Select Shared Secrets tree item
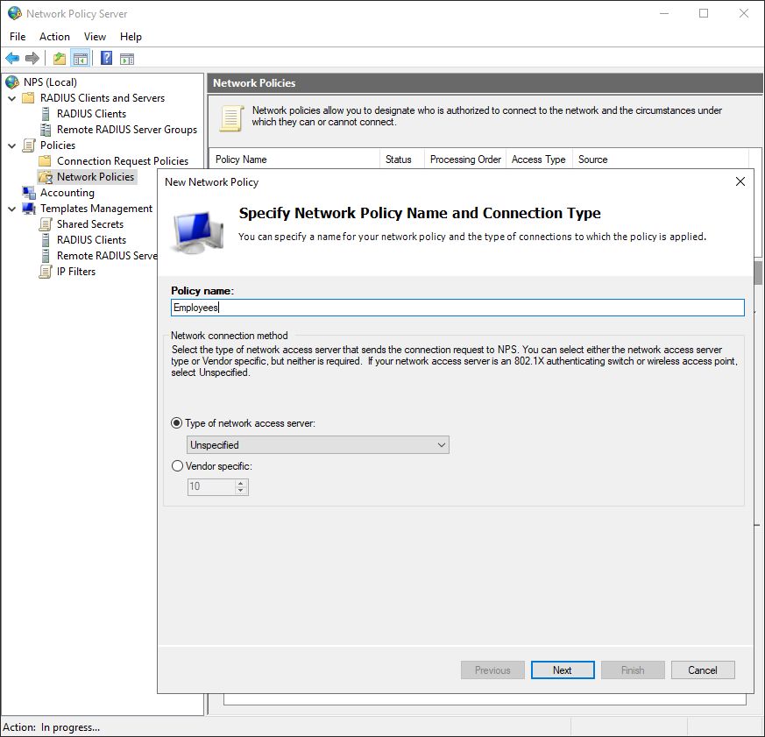765x737 pixels. pos(90,224)
